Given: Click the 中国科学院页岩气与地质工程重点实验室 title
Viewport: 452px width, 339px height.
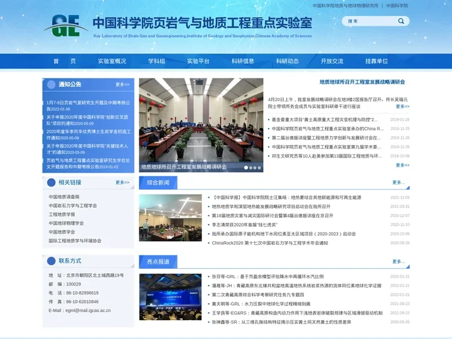Looking at the screenshot, I should pos(202,23).
